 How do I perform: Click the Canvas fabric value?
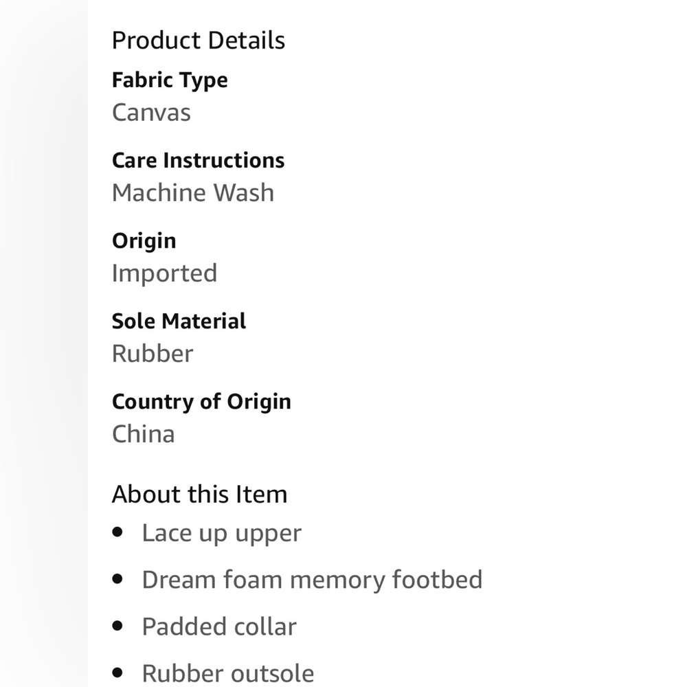151,113
